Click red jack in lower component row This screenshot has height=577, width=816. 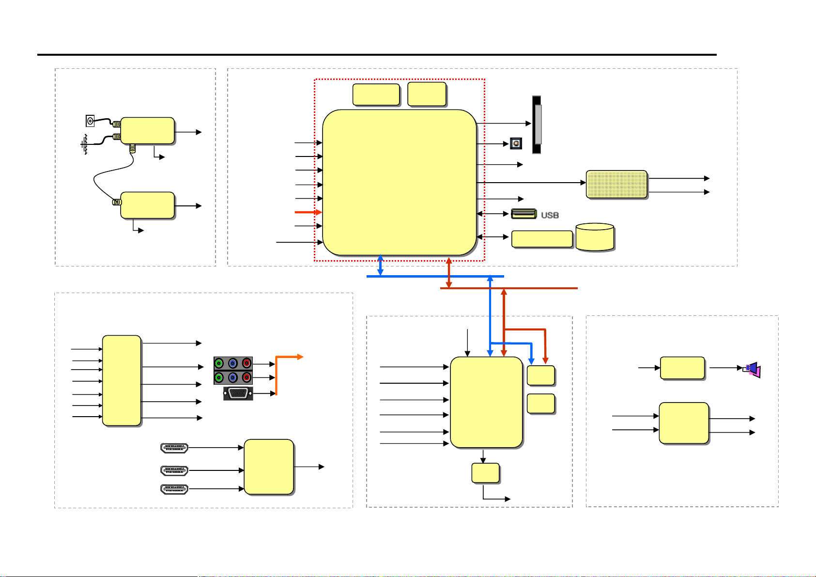coord(247,377)
